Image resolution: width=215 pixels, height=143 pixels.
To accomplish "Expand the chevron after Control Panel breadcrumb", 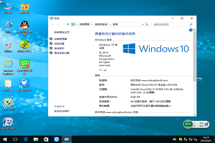I will point(92,25).
